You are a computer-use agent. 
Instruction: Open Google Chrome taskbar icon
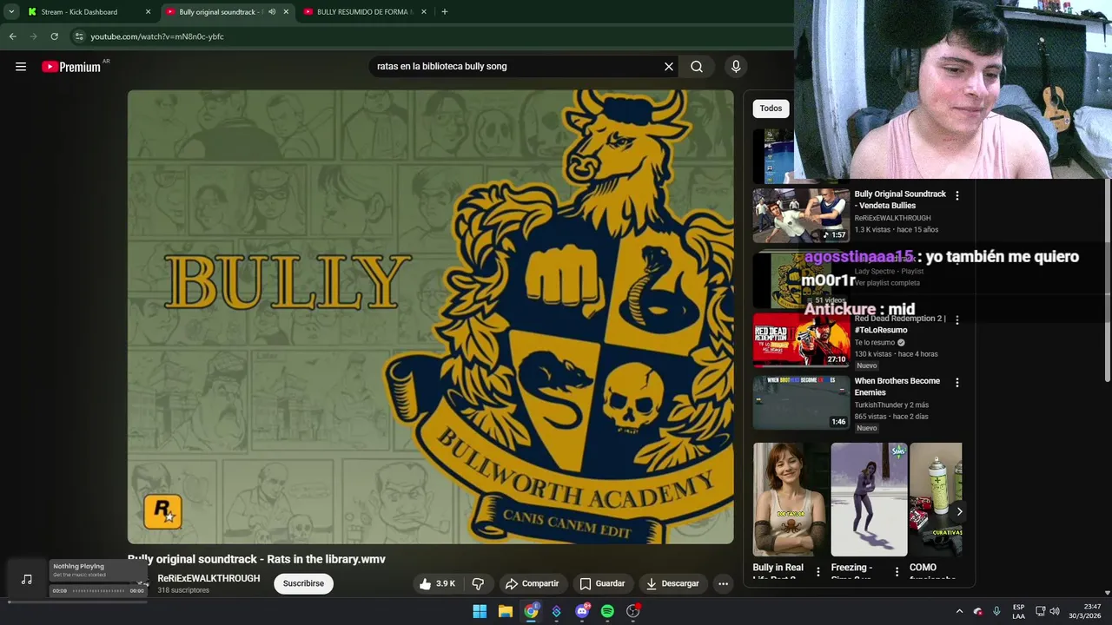pyautogui.click(x=531, y=611)
